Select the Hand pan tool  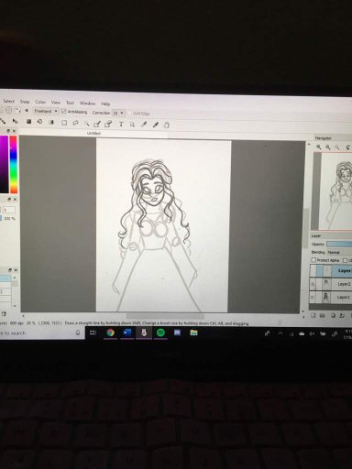click(x=167, y=125)
